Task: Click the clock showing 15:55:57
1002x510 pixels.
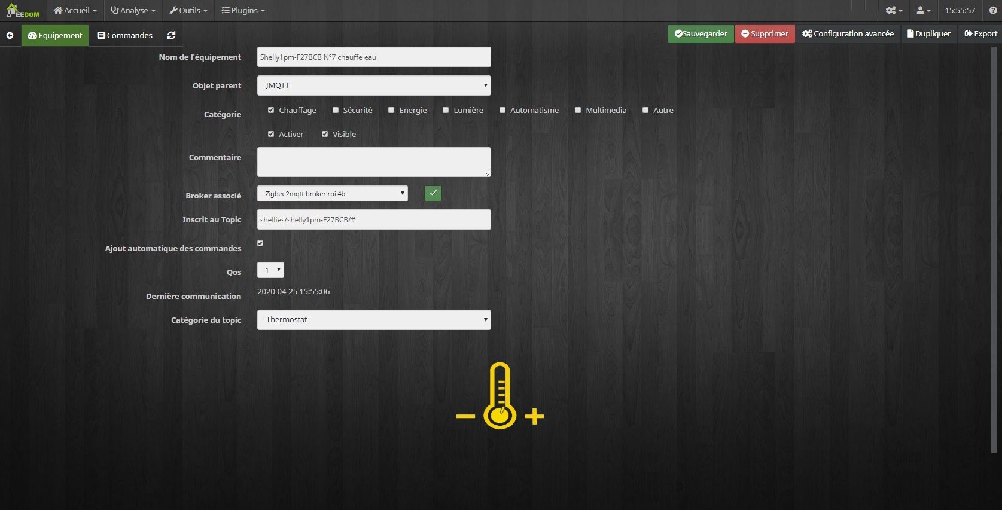Action: pyautogui.click(x=960, y=10)
